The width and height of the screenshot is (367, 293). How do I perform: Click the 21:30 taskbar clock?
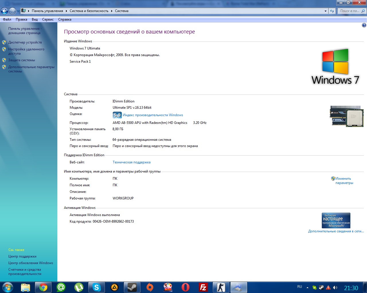coord(351,288)
